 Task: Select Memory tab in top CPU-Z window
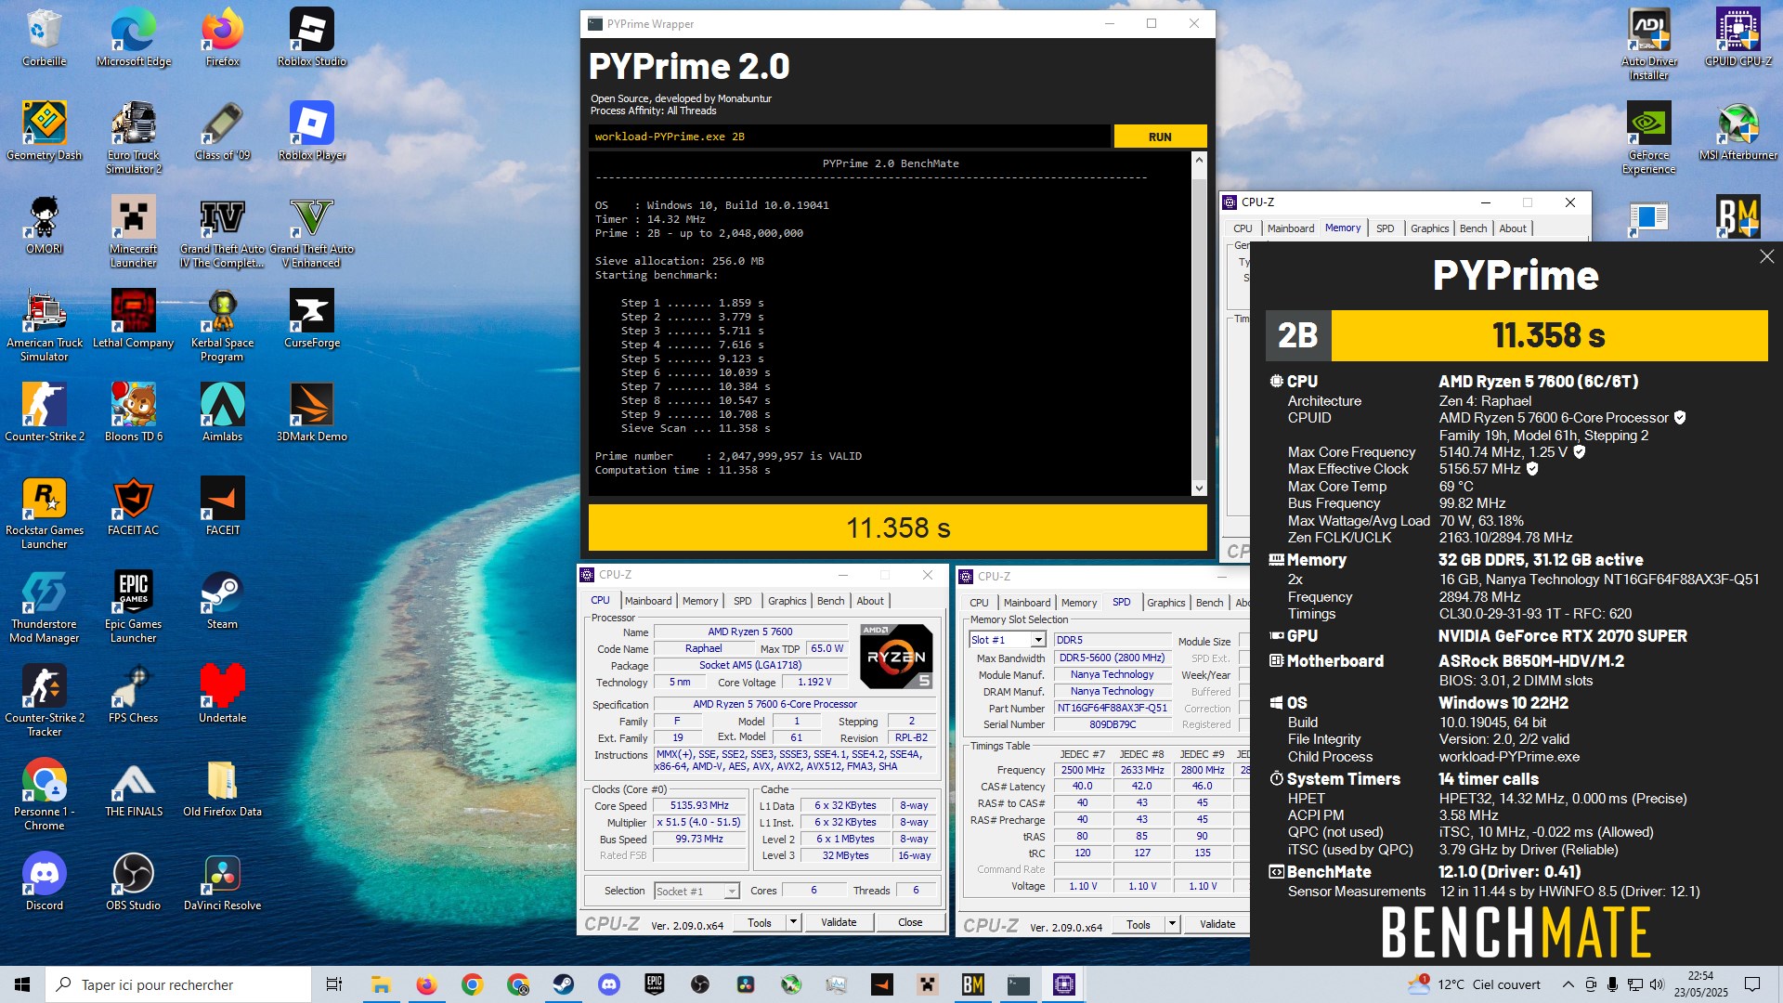(1343, 228)
